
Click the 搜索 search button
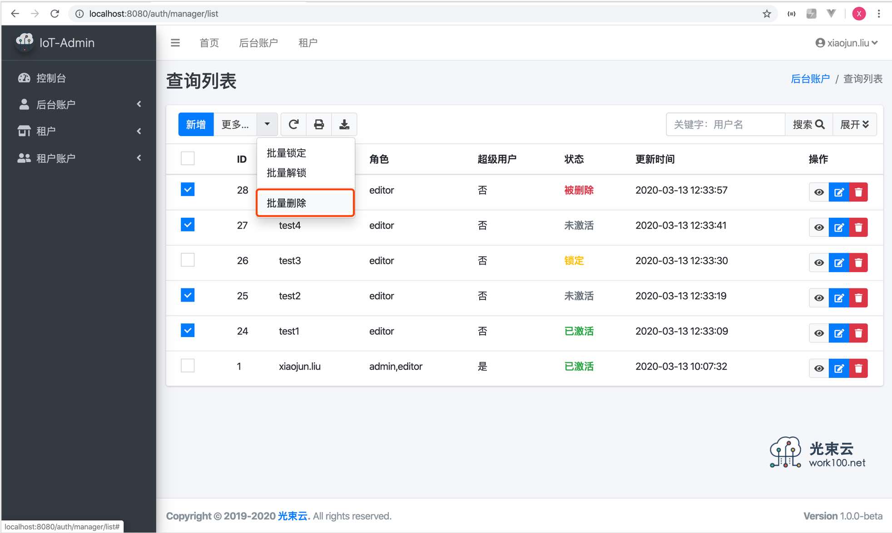[808, 124]
